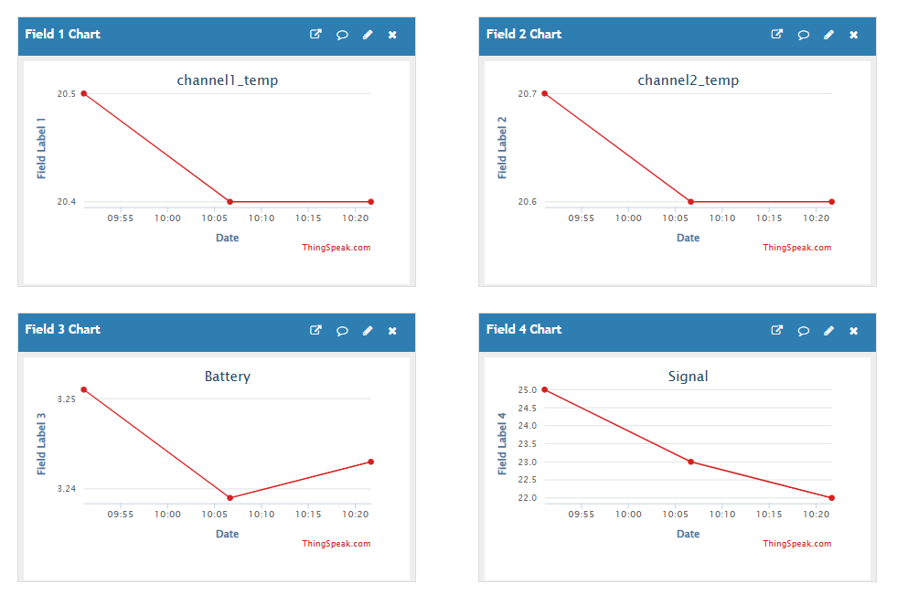Click comment icon on Field 1 Chart

[x=342, y=35]
